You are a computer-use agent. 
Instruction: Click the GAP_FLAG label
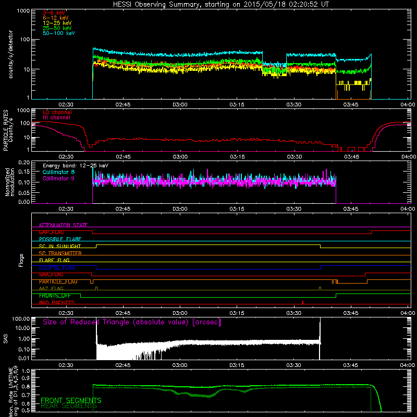[x=52, y=232]
